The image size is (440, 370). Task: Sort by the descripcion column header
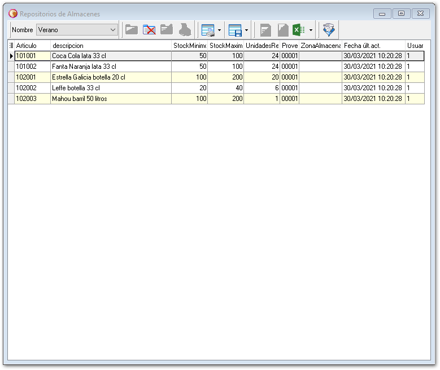pos(111,46)
